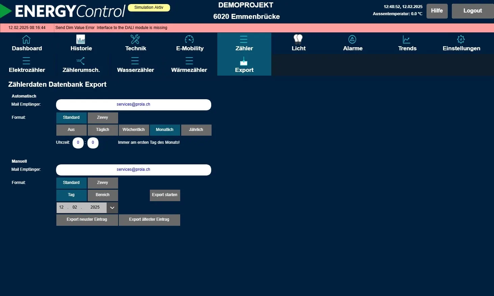Click the Alarme menu label
The image size is (494, 296).
tap(353, 48)
